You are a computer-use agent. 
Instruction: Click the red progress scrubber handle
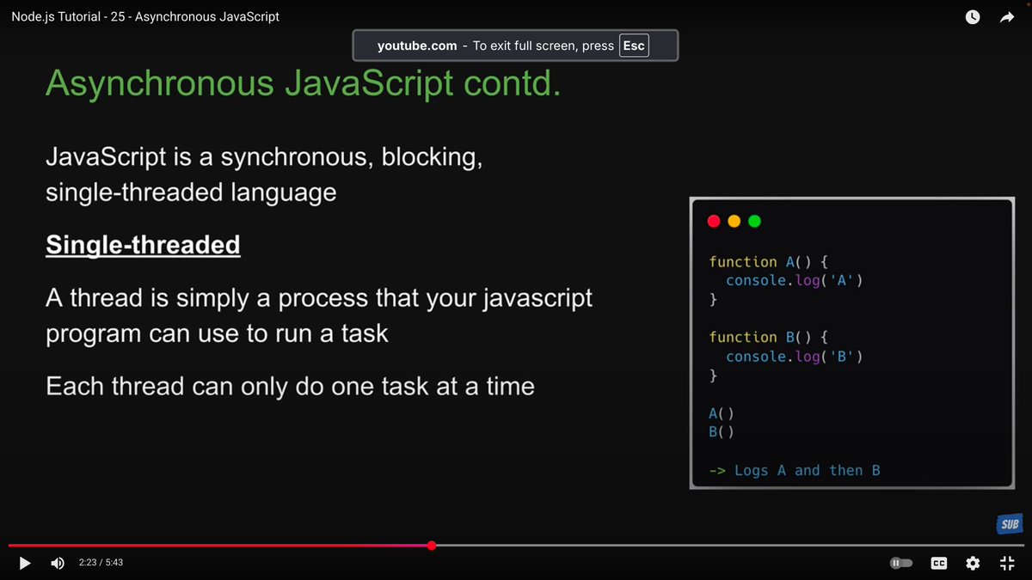click(432, 545)
